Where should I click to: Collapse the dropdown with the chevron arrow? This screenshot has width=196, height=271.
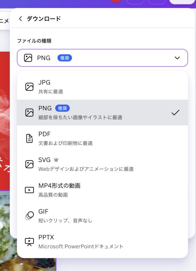[x=177, y=58]
